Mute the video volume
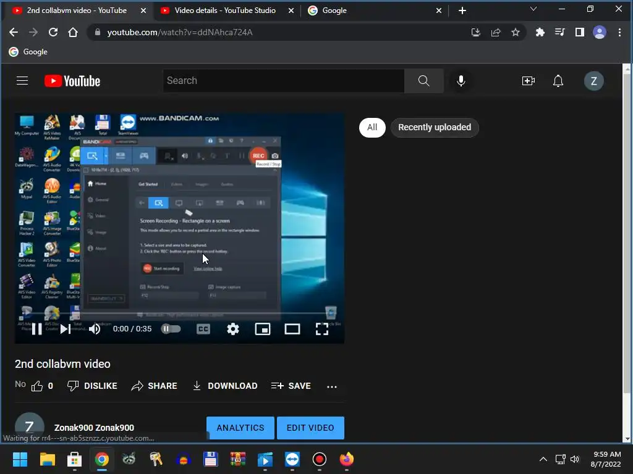Image resolution: width=633 pixels, height=474 pixels. (95, 330)
